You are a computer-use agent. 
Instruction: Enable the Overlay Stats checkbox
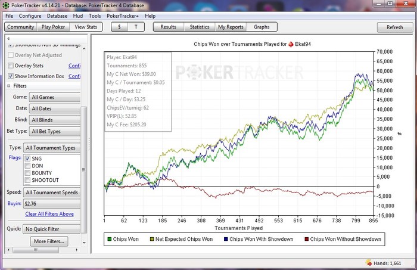[11, 66]
